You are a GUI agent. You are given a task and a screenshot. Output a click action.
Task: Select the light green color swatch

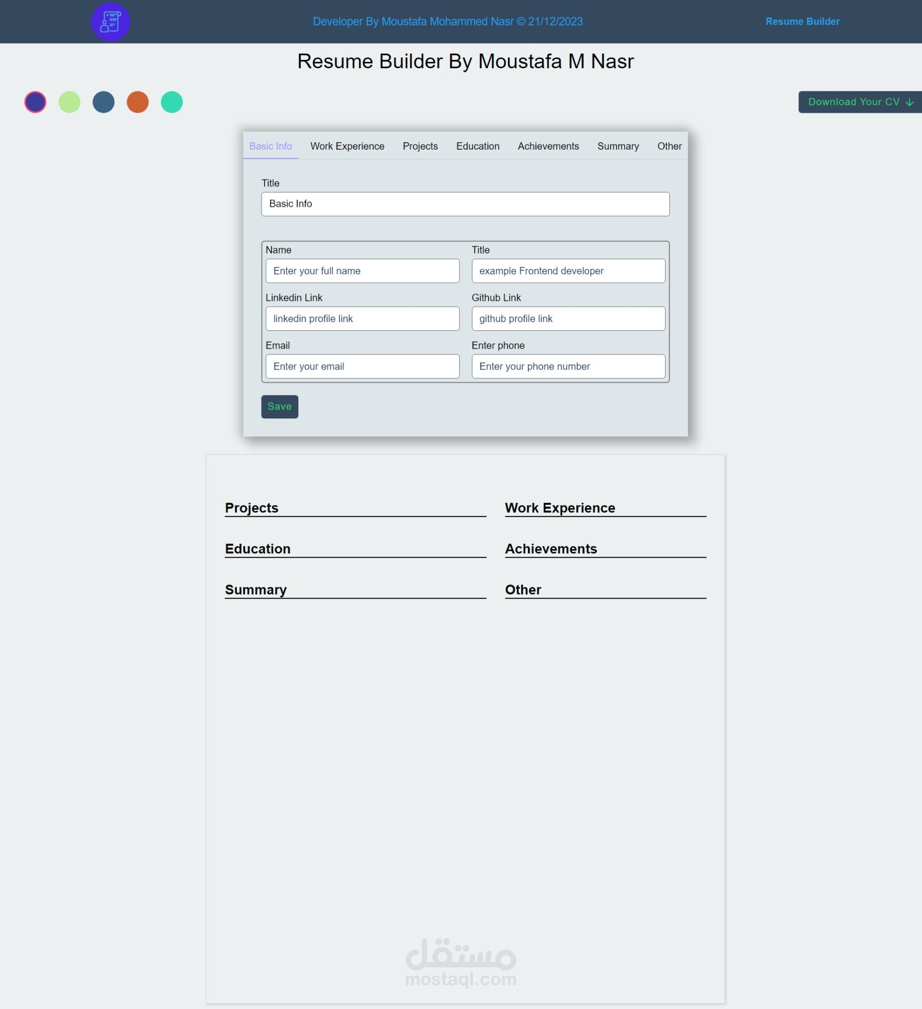tap(69, 102)
